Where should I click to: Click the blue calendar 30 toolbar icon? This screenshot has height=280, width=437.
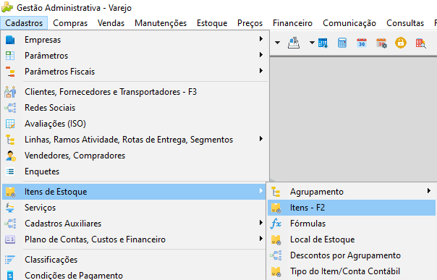(x=362, y=43)
